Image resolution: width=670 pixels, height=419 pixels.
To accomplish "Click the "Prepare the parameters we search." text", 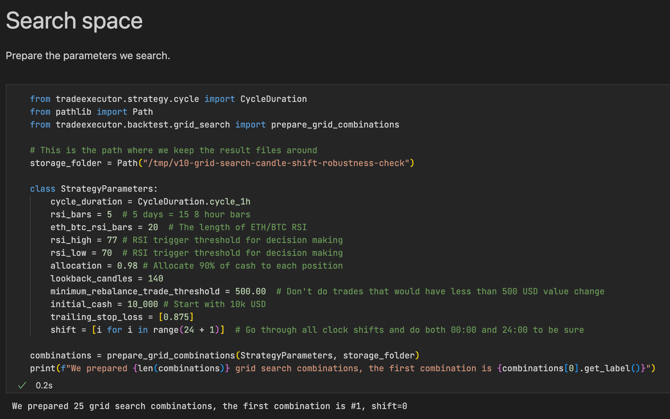I will pyautogui.click(x=88, y=56).
